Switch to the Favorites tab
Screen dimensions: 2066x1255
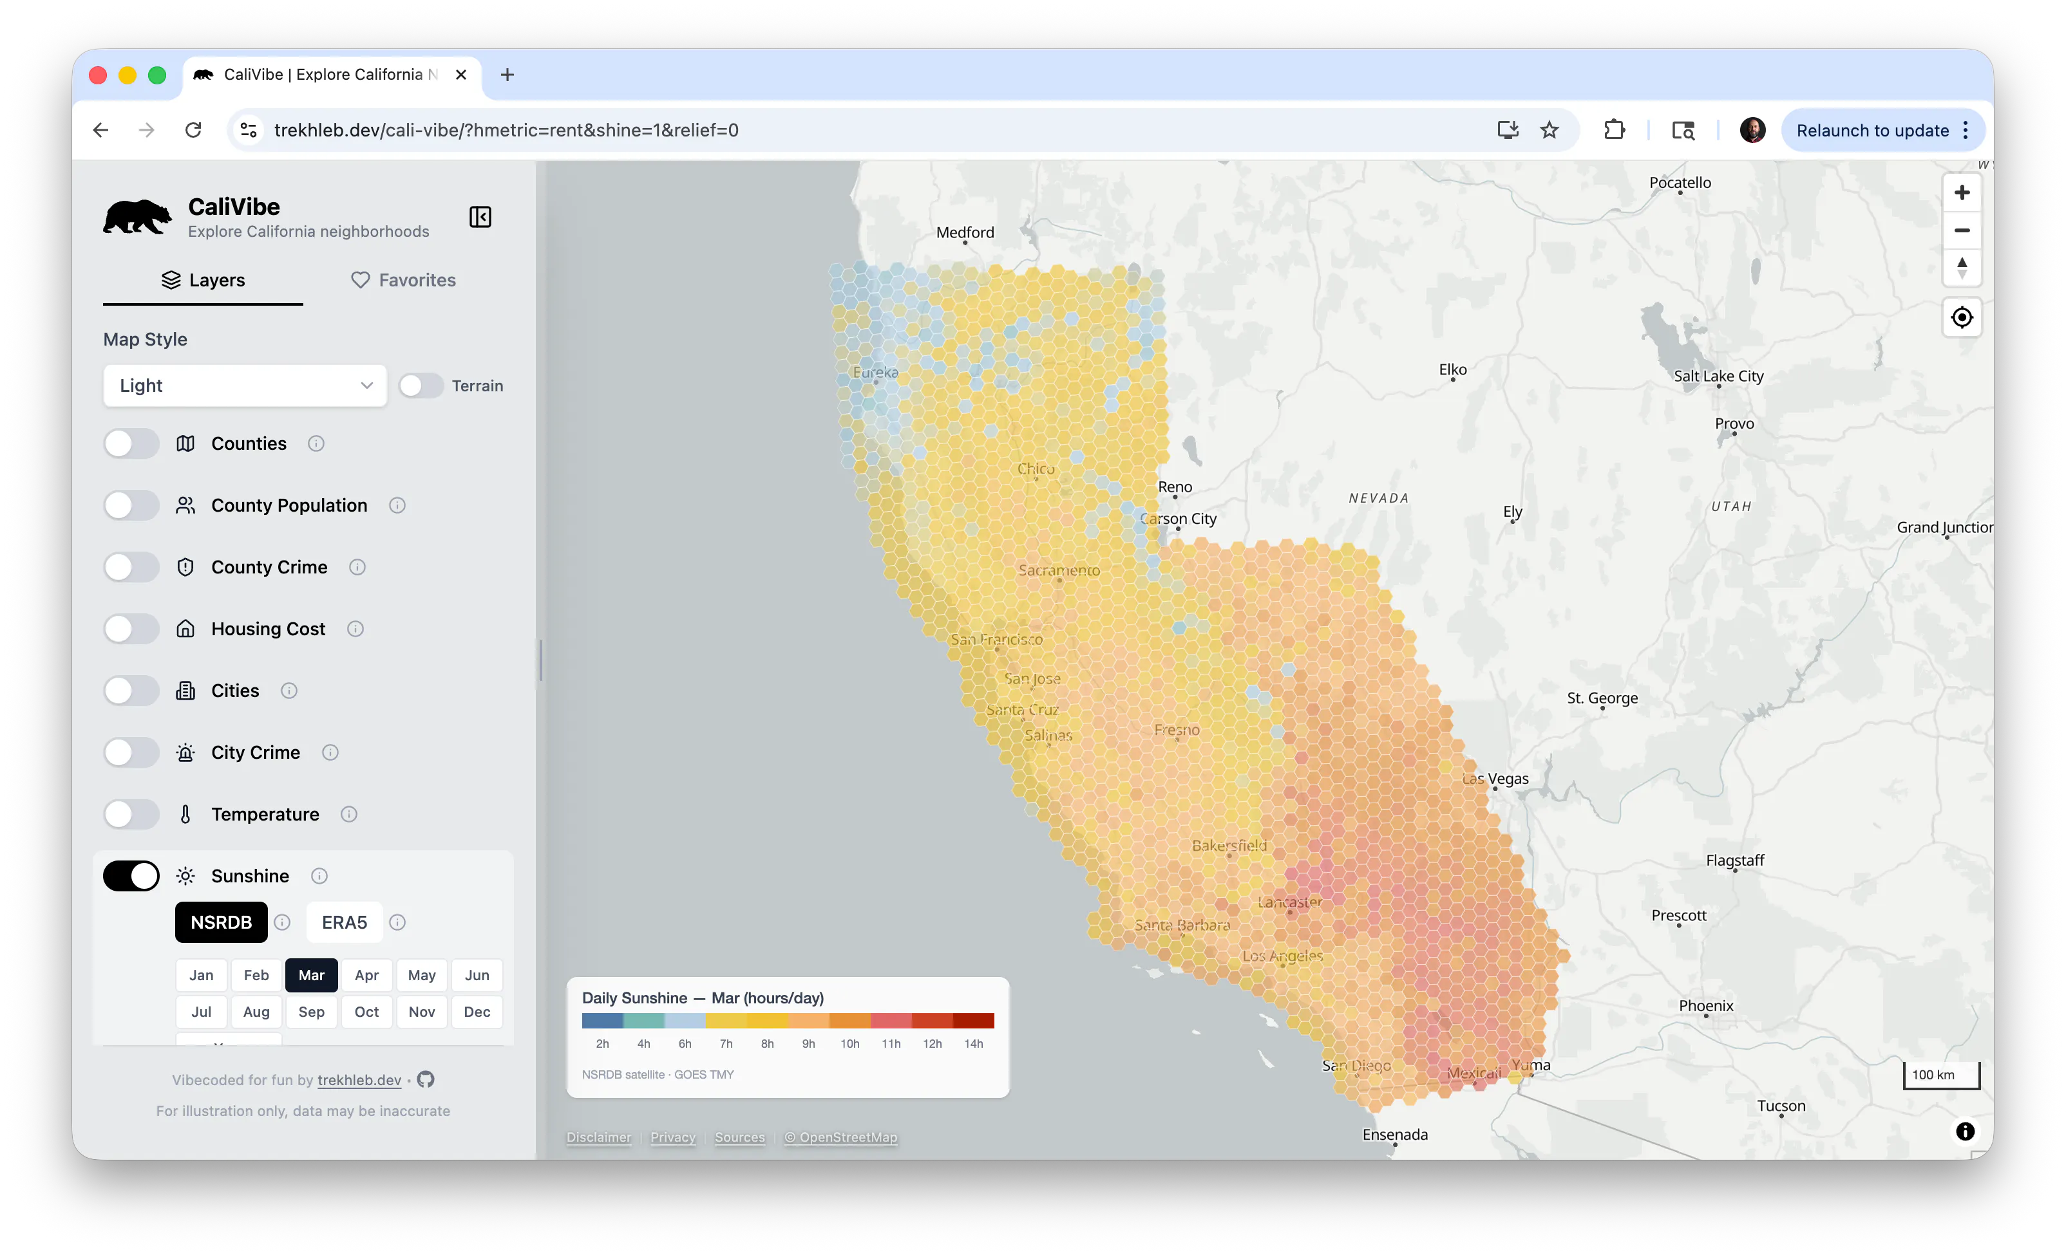pos(403,280)
